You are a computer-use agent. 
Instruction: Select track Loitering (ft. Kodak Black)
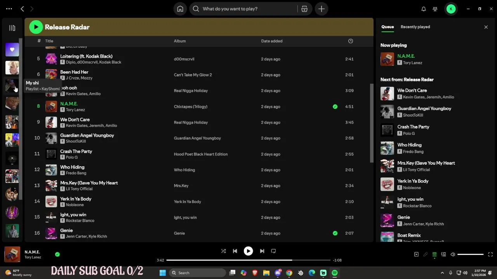[x=86, y=56]
